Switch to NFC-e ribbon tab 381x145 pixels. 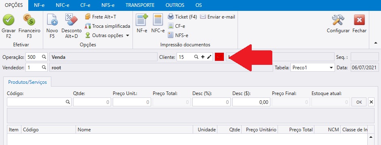click(x=63, y=5)
